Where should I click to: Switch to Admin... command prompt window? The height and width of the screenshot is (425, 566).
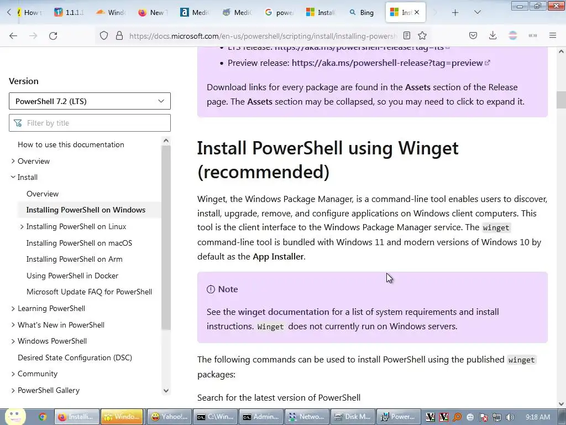(261, 417)
